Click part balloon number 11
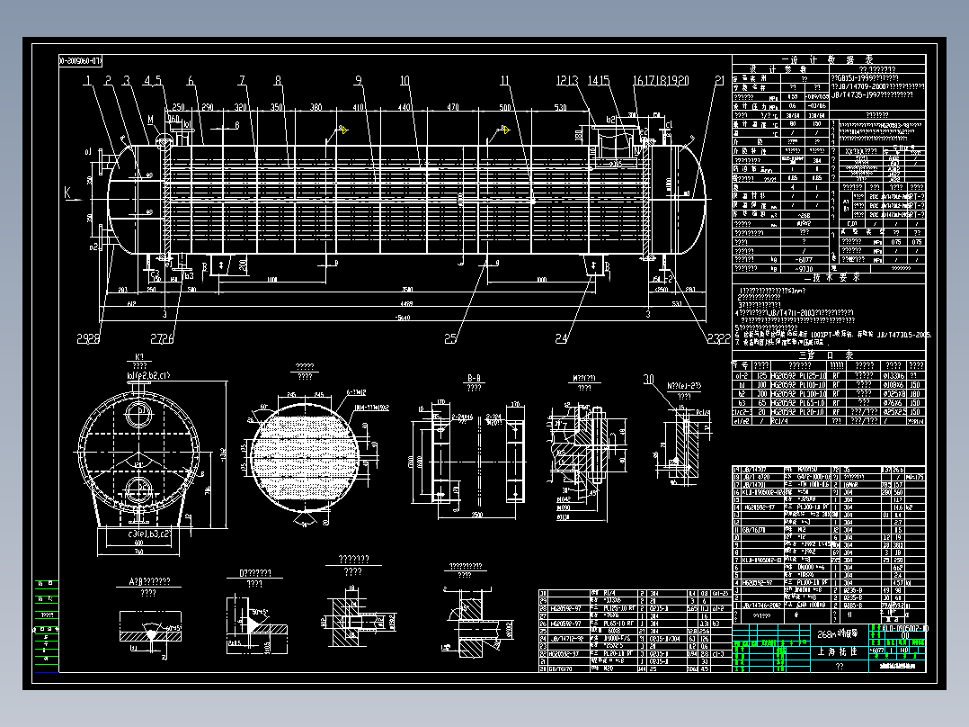The height and width of the screenshot is (727, 969). click(x=505, y=80)
